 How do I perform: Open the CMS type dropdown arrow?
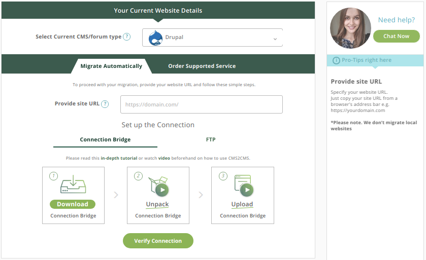(x=275, y=39)
